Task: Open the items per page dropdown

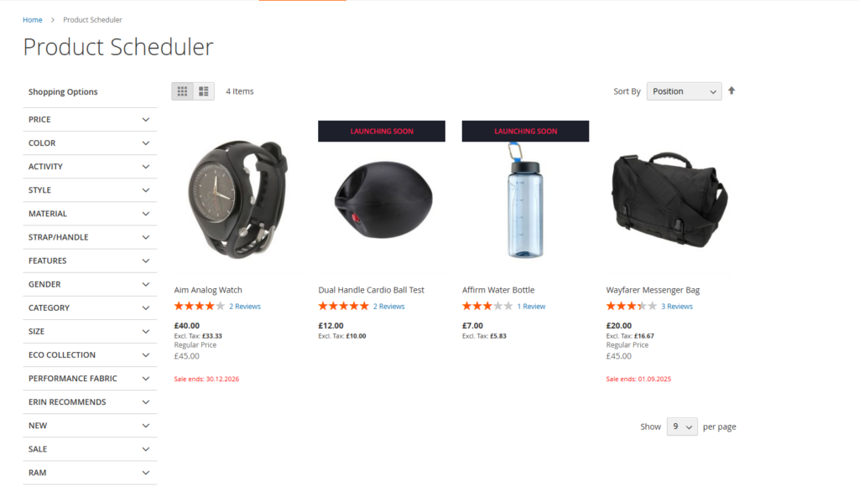Action: pos(682,426)
